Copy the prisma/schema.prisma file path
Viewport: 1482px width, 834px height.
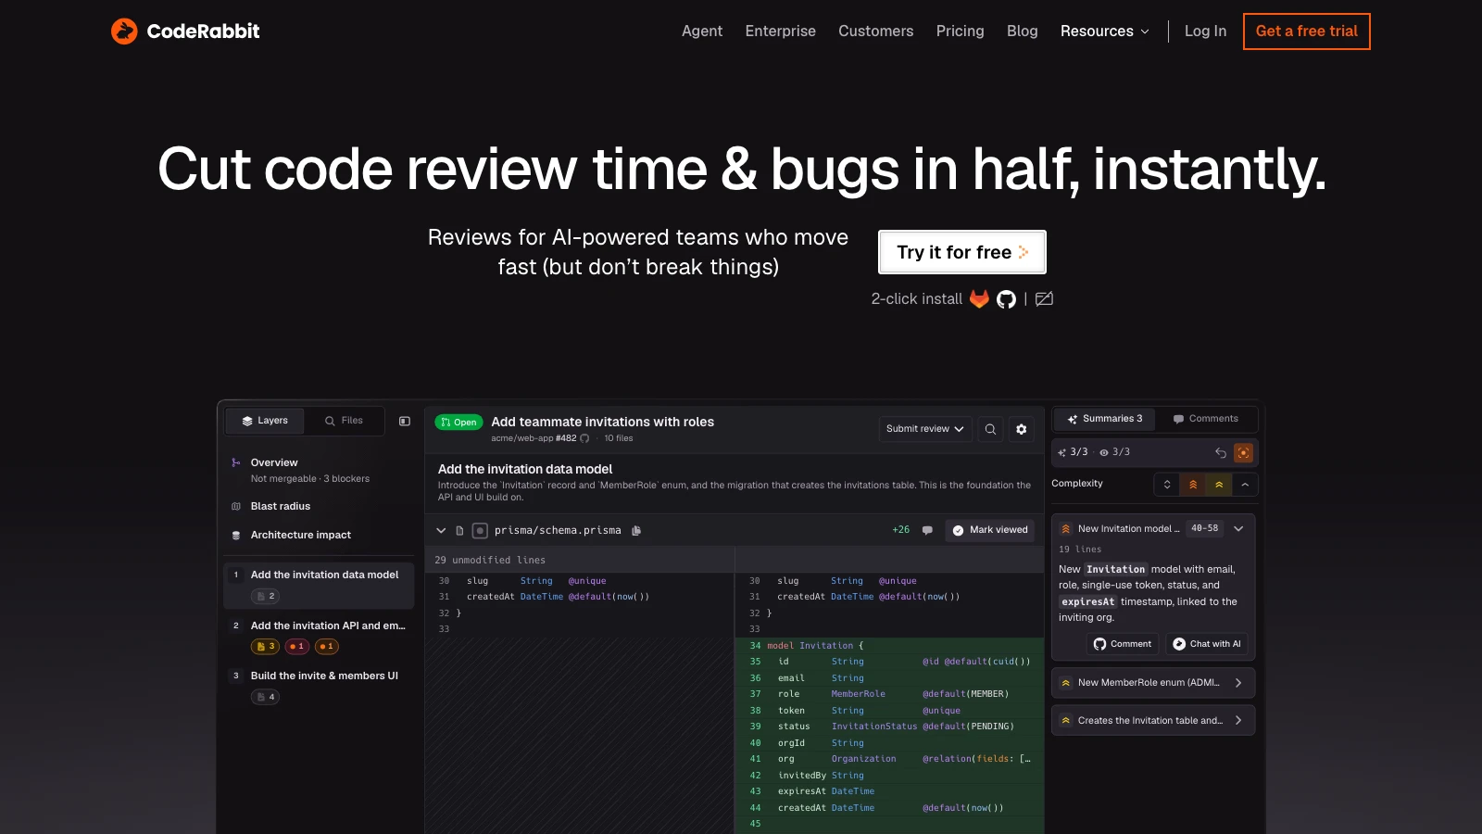(636, 531)
